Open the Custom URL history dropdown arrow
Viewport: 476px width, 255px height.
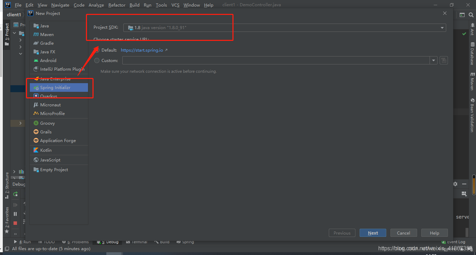(x=434, y=61)
